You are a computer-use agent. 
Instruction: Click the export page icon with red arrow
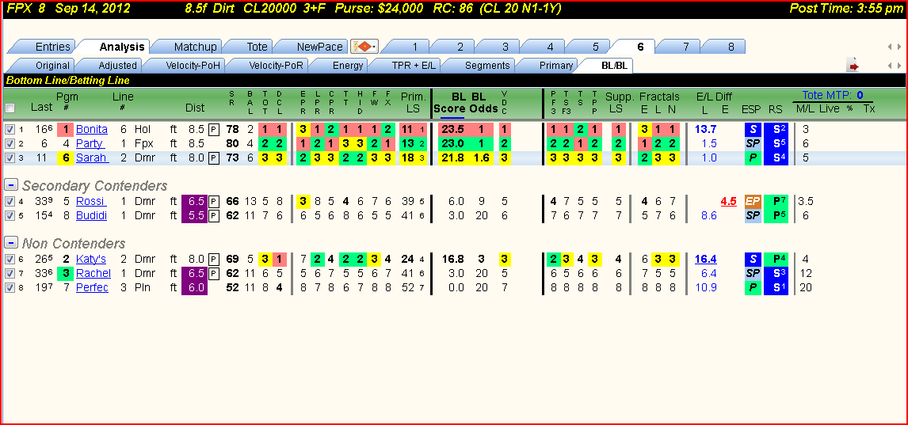tap(853, 66)
